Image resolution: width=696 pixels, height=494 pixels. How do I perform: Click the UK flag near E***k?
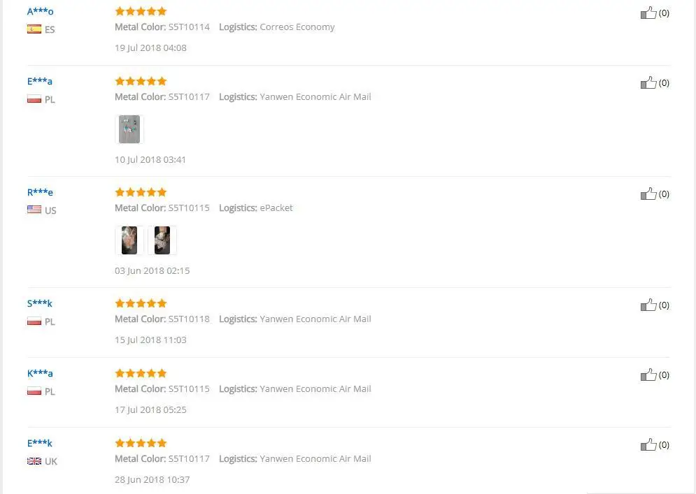34,461
